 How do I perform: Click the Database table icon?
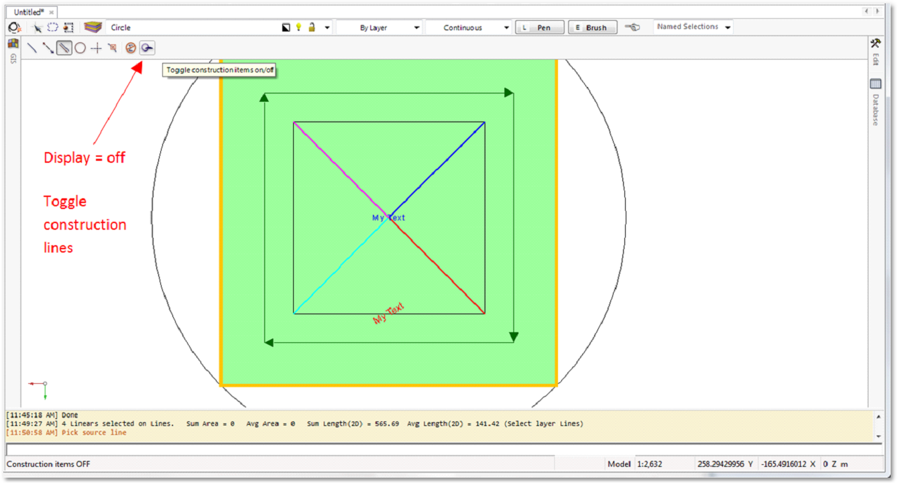pyautogui.click(x=875, y=84)
